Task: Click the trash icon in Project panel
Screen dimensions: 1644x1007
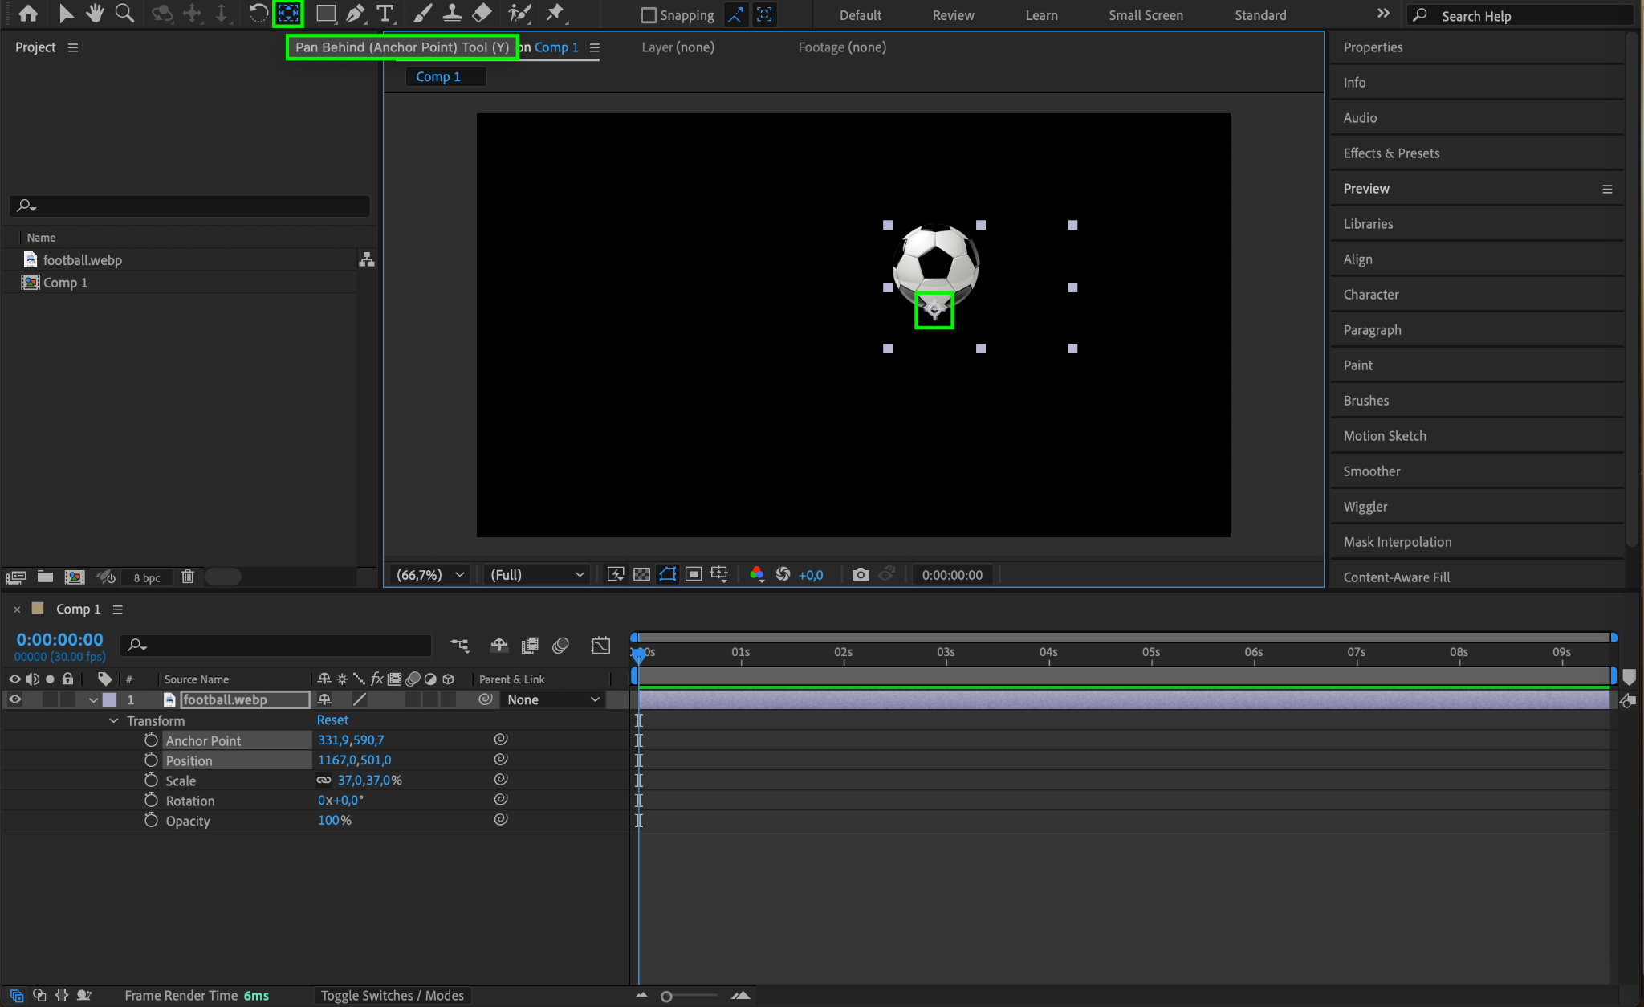Action: [188, 577]
